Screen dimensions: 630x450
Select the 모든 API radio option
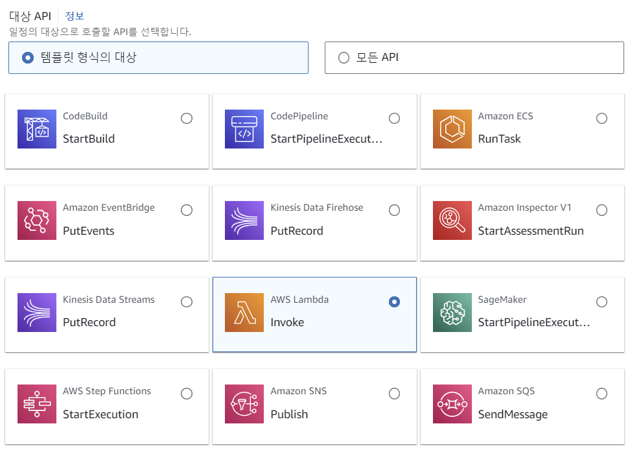point(344,58)
